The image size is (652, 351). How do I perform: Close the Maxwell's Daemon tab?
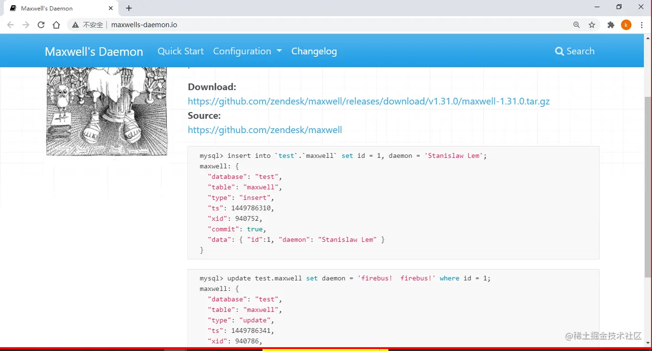(x=111, y=8)
